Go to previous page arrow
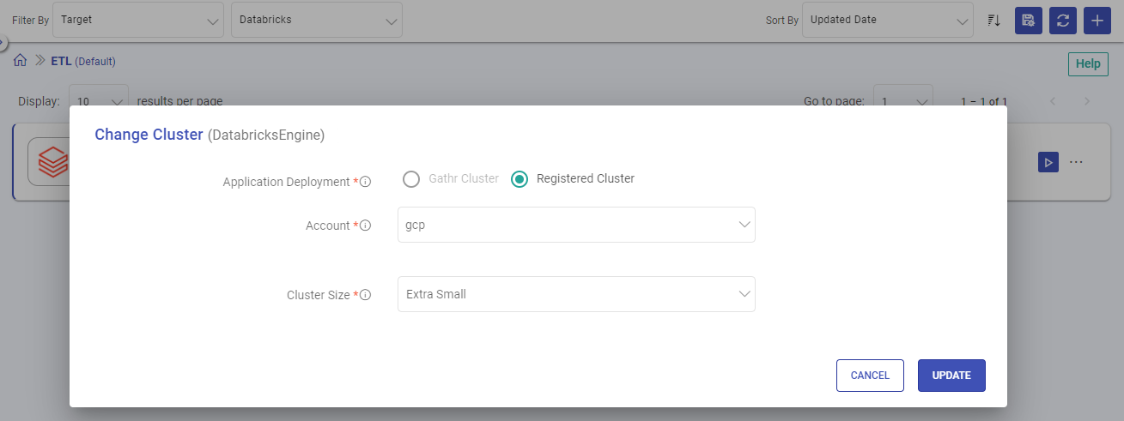This screenshot has height=421, width=1124. click(x=1053, y=101)
